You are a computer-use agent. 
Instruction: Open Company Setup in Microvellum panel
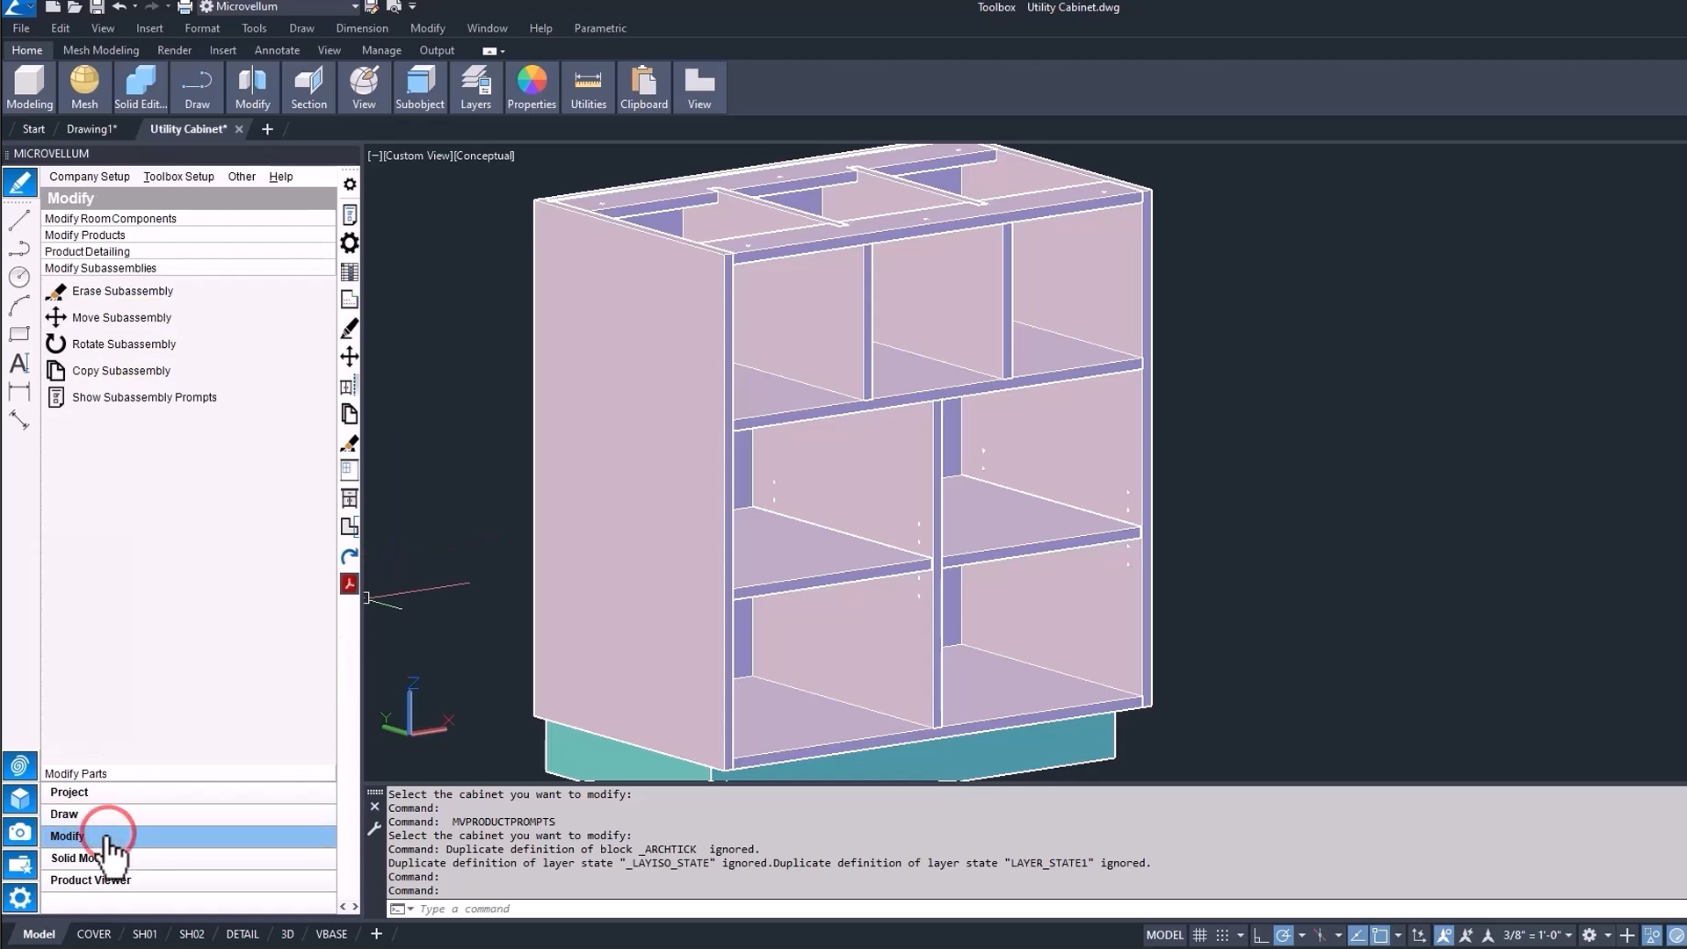pyautogui.click(x=89, y=177)
